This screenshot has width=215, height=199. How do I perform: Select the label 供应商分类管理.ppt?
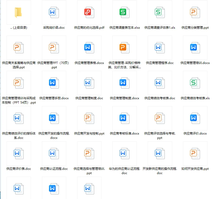pos(195,28)
